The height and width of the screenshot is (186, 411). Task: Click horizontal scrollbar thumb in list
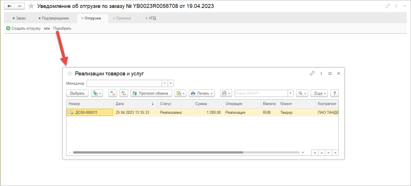click(158, 152)
